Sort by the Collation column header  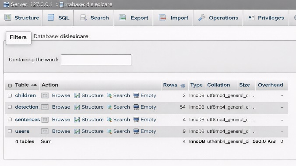[x=218, y=85]
